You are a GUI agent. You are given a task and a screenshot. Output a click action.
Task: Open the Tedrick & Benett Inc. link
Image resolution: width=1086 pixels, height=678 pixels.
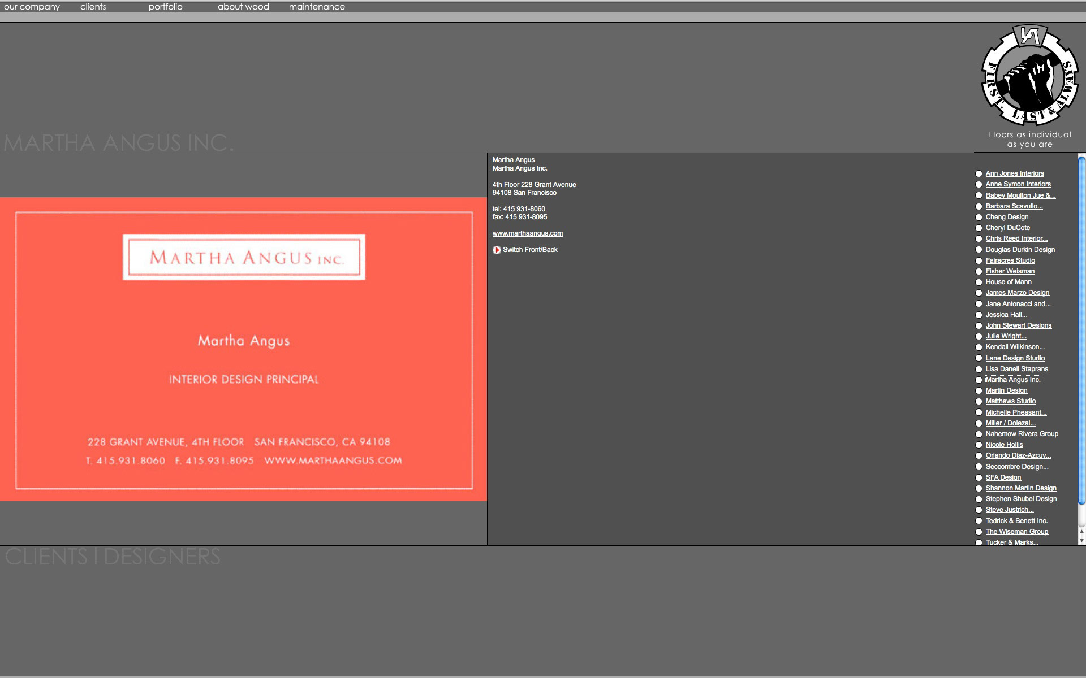tap(1016, 521)
